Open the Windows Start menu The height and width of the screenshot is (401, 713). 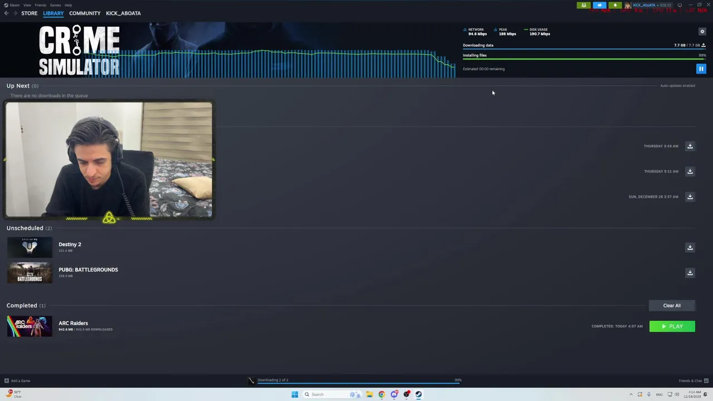295,394
